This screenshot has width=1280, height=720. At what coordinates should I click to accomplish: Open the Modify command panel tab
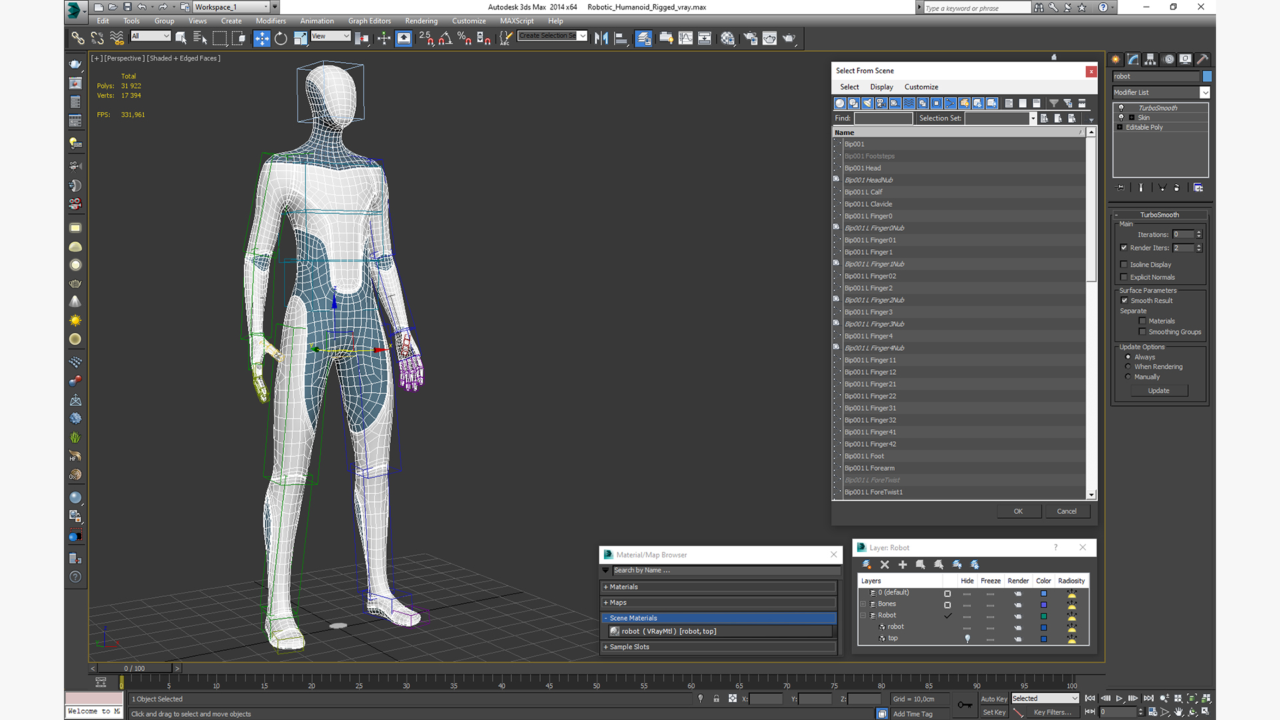point(1133,59)
